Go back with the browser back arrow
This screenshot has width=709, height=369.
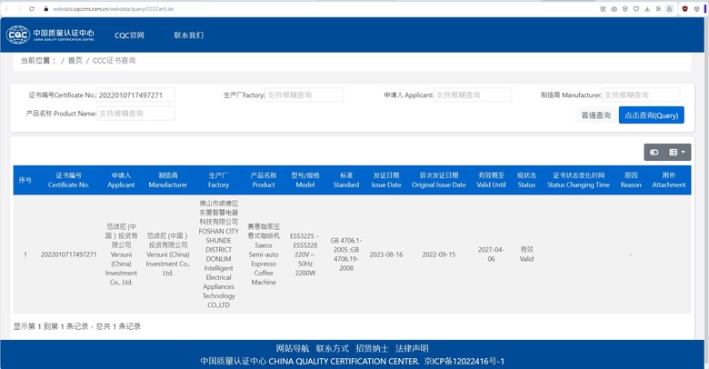(6, 8)
